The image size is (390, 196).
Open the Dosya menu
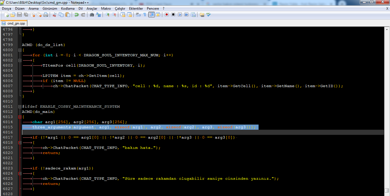click(7, 9)
